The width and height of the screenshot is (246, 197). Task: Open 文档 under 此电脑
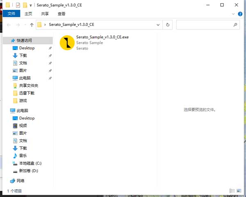(x=23, y=141)
